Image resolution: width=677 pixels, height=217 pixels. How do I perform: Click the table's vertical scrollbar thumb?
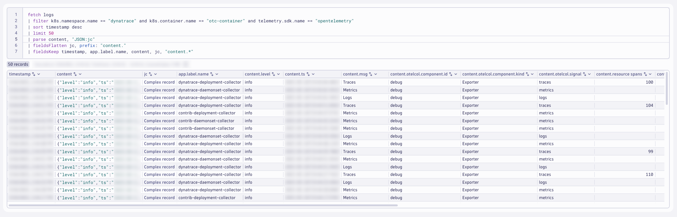point(667,88)
